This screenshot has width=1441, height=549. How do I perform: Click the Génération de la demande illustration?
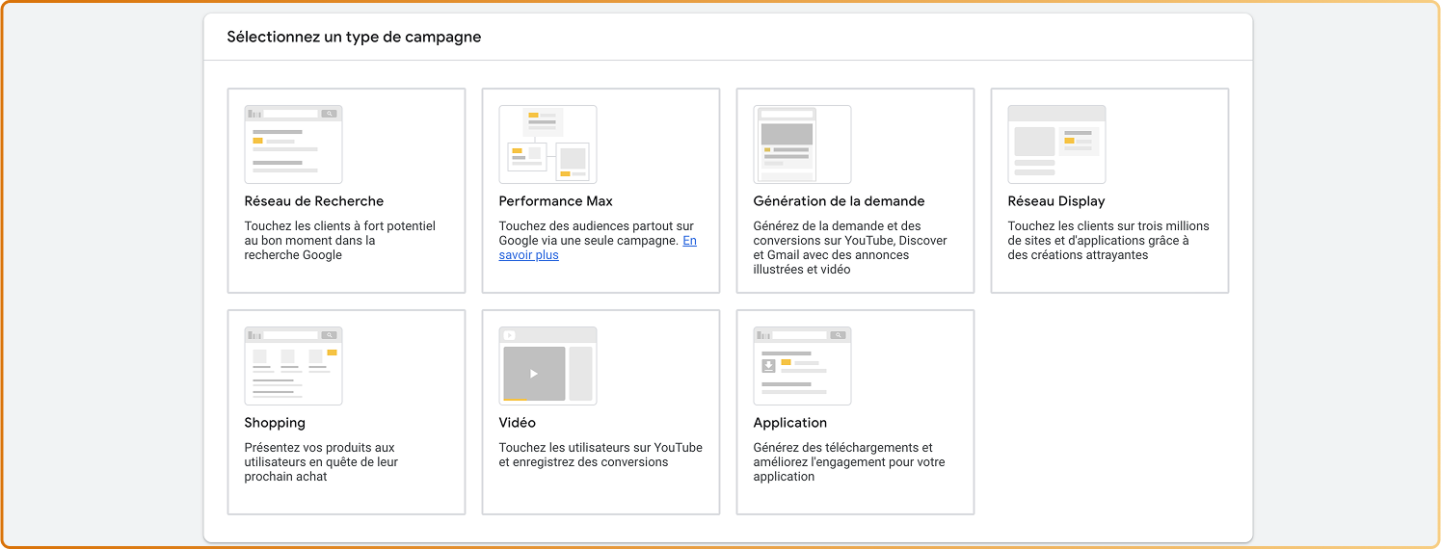click(802, 144)
